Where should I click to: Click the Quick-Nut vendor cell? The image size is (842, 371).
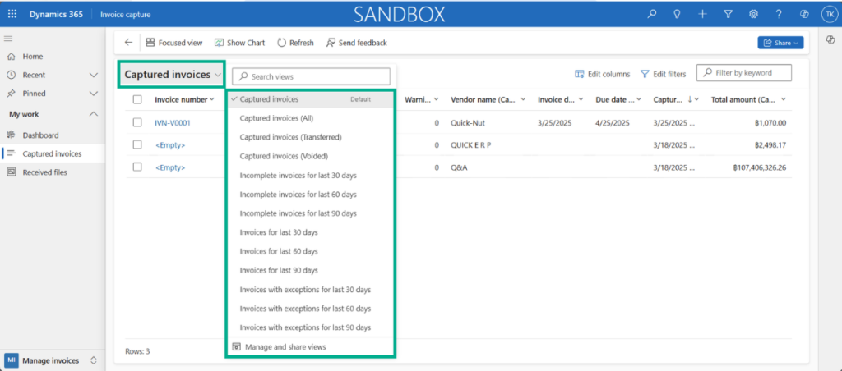(468, 123)
